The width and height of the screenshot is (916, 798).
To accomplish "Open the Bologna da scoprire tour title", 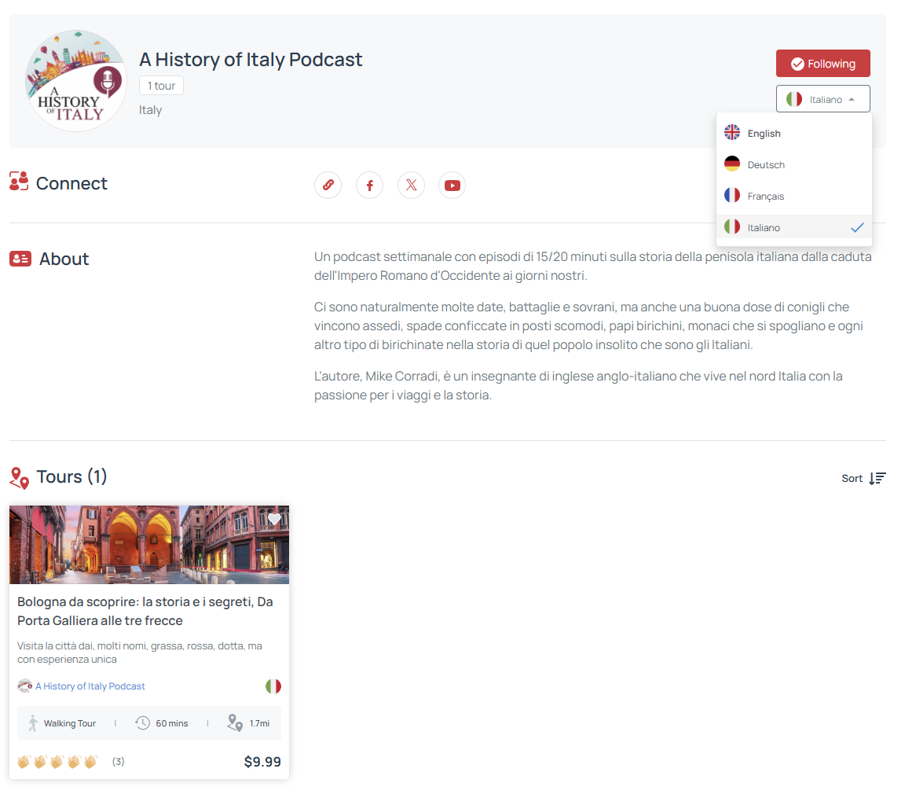I will 145,611.
